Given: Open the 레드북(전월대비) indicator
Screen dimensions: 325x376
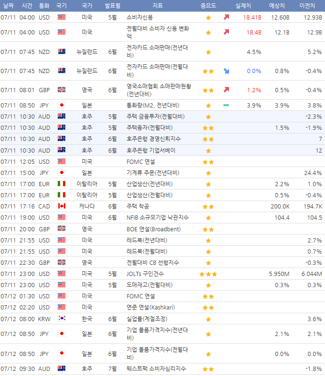Looking at the screenshot, I should (147, 251).
